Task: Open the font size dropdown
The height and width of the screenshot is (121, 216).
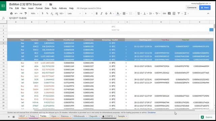Action: pos(89,13)
